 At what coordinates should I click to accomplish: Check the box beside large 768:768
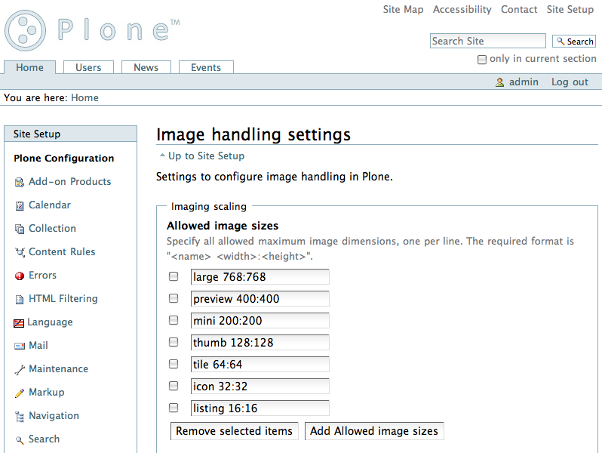(174, 276)
